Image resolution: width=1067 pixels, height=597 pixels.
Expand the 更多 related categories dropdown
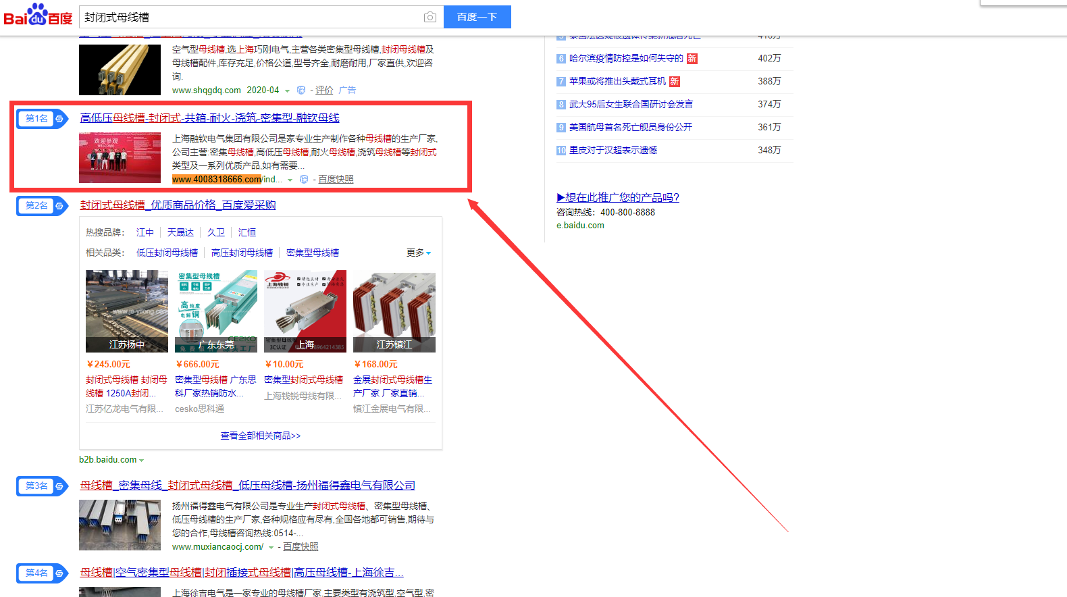pos(419,253)
